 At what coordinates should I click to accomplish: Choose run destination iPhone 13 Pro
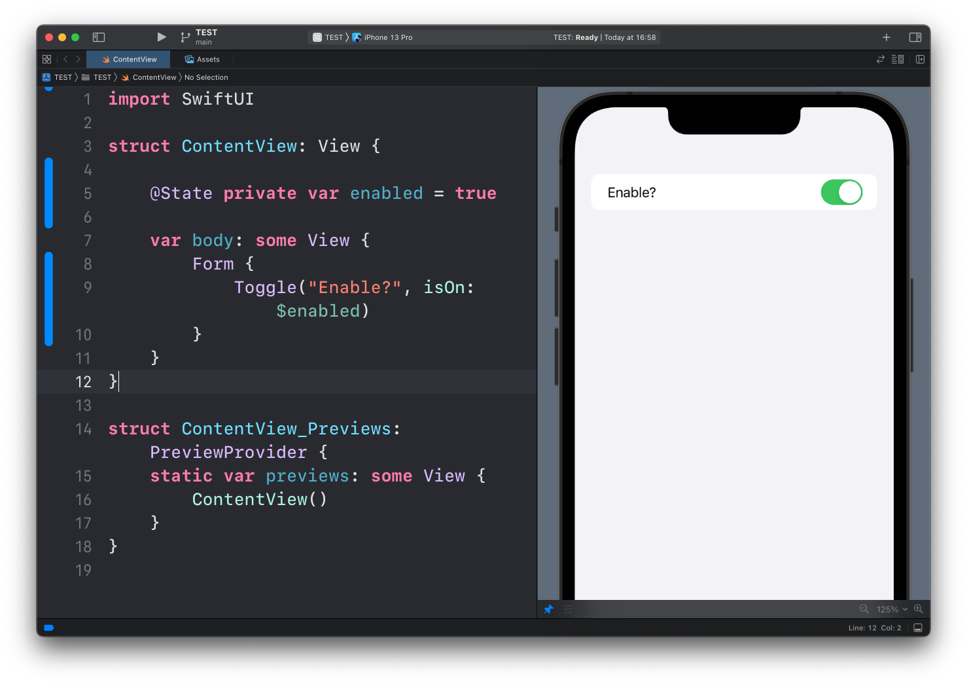point(387,37)
